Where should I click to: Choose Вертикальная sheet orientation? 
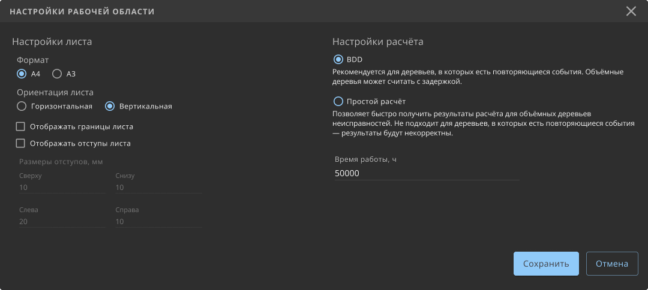click(110, 107)
